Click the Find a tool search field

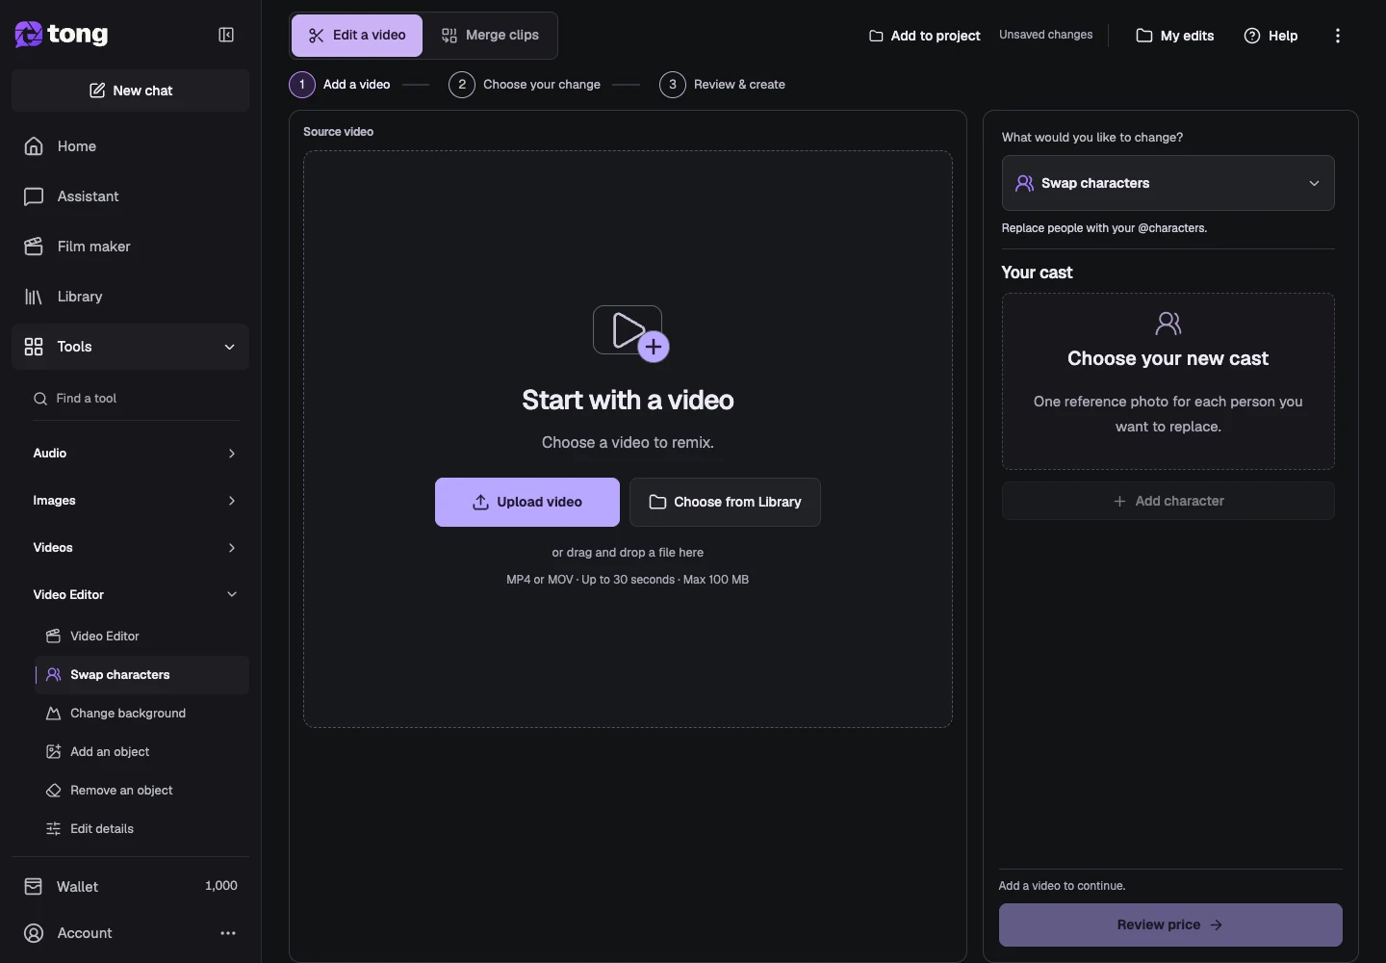[135, 399]
